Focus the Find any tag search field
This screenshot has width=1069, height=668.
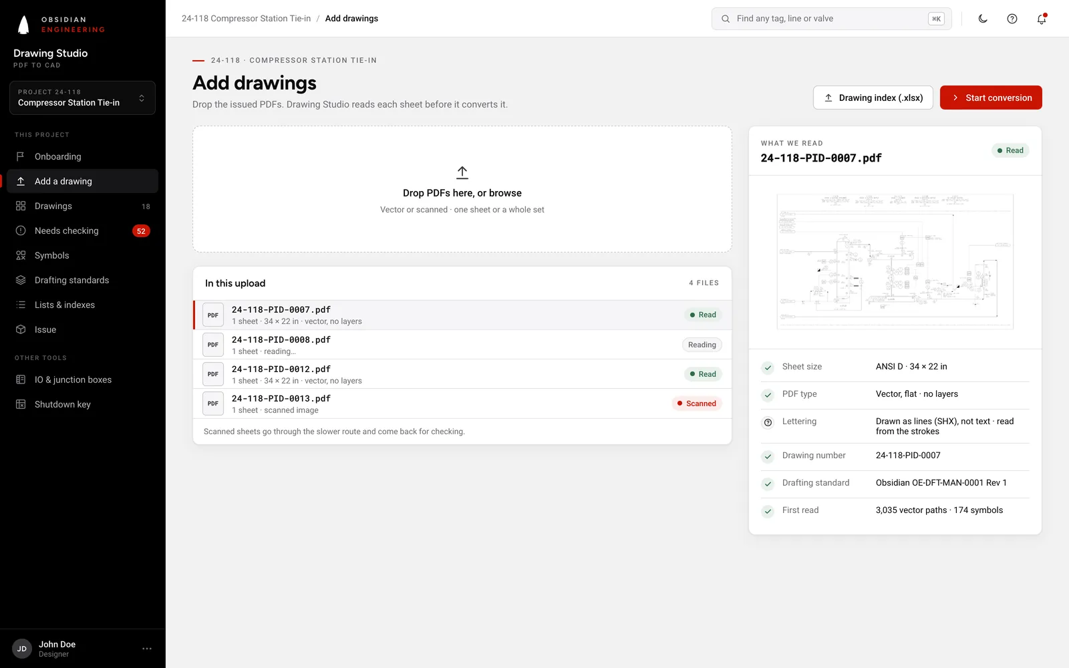click(831, 19)
